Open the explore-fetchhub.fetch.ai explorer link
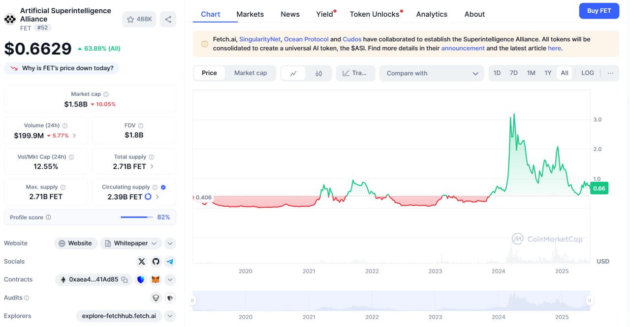Screen dimensions: 630x327 (119, 316)
